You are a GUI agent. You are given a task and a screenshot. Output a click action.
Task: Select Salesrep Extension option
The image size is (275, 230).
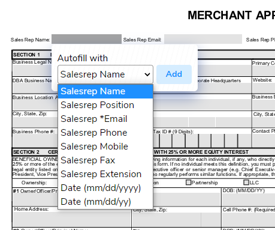pos(105,174)
